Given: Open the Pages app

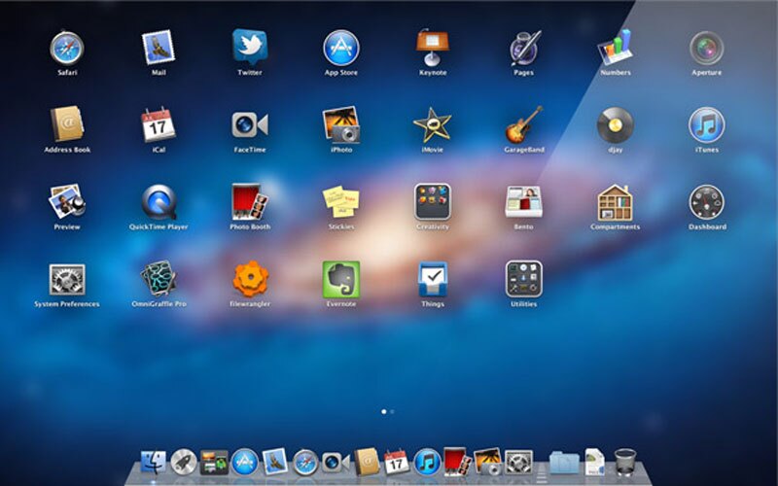Looking at the screenshot, I should point(524,48).
